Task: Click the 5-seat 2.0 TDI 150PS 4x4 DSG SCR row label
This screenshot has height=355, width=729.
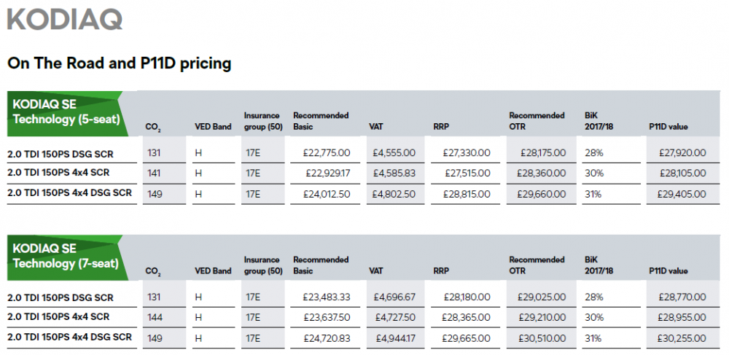Action: (x=70, y=192)
